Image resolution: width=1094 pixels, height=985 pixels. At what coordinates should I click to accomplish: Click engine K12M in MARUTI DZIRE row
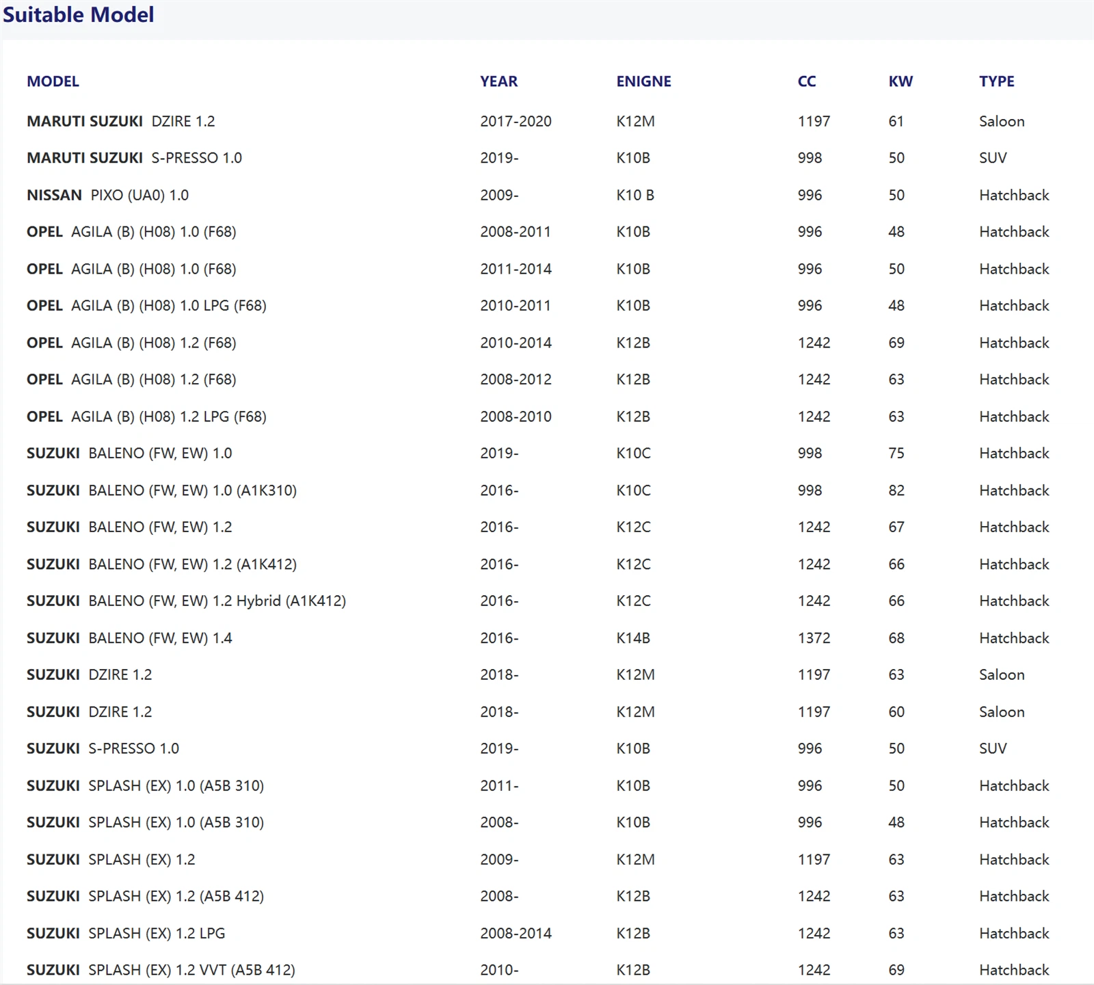click(635, 121)
